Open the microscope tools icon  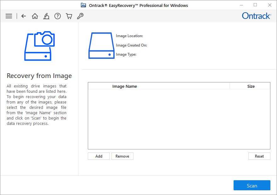[46, 16]
